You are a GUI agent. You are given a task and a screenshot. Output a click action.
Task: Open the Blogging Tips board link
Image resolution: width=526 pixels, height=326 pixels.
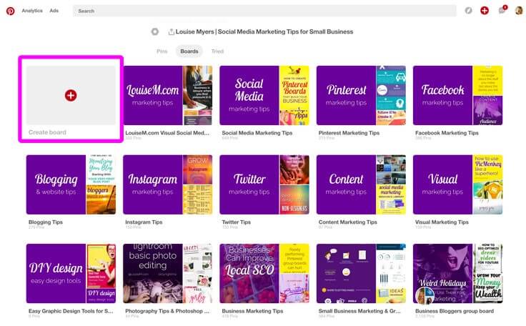[44, 222]
